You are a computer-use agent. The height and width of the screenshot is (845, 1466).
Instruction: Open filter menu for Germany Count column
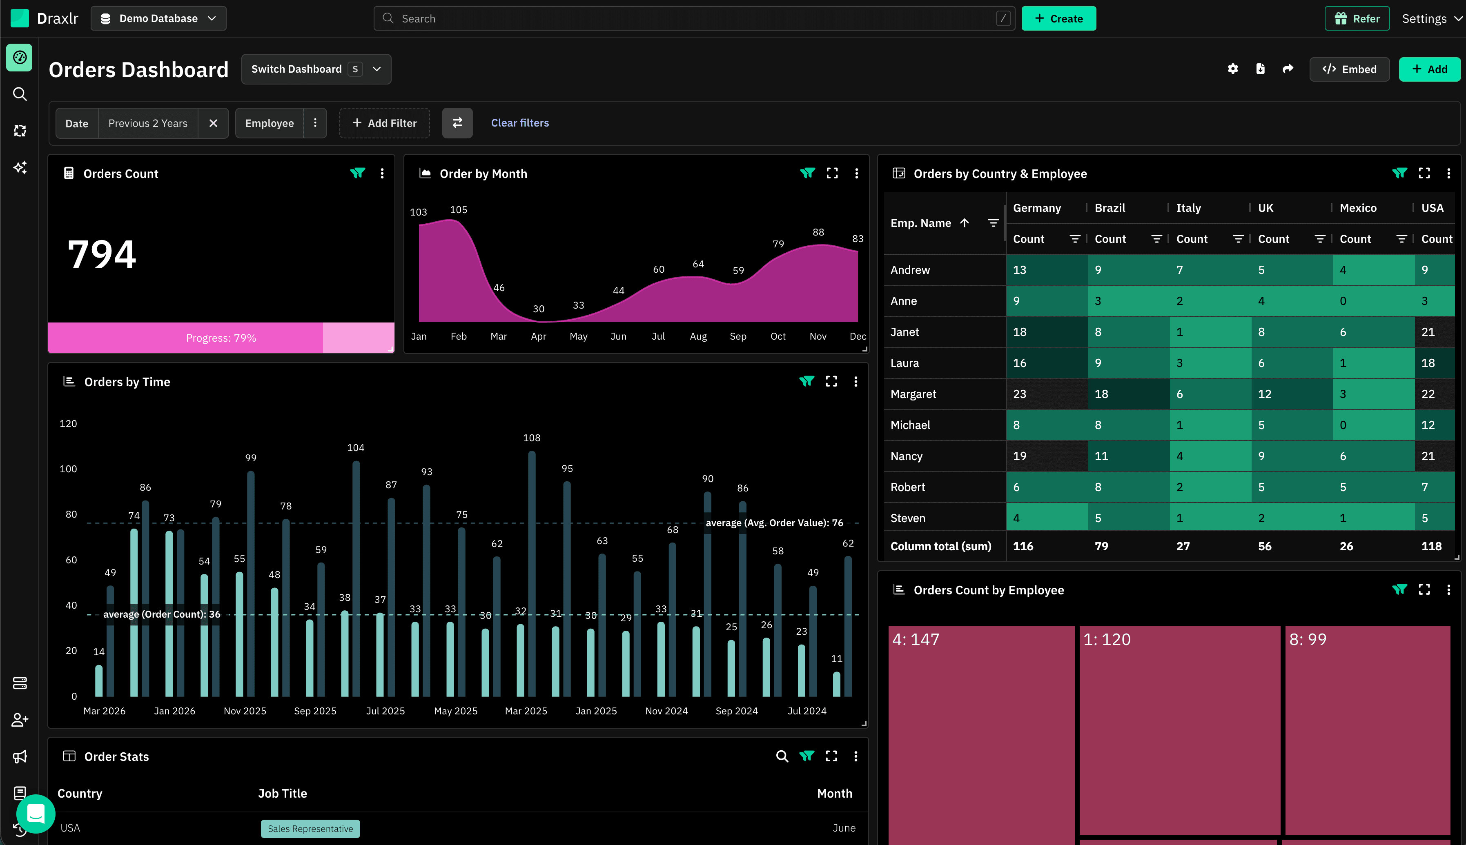[x=1075, y=239]
